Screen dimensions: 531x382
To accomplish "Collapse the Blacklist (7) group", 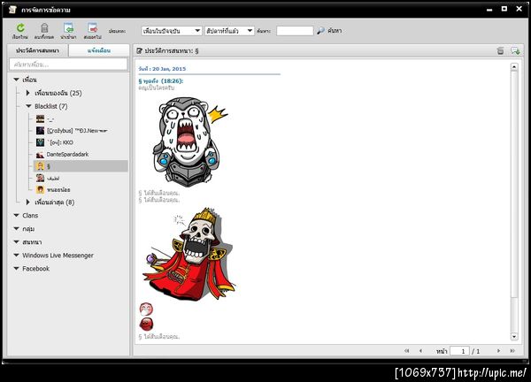I will [28, 106].
